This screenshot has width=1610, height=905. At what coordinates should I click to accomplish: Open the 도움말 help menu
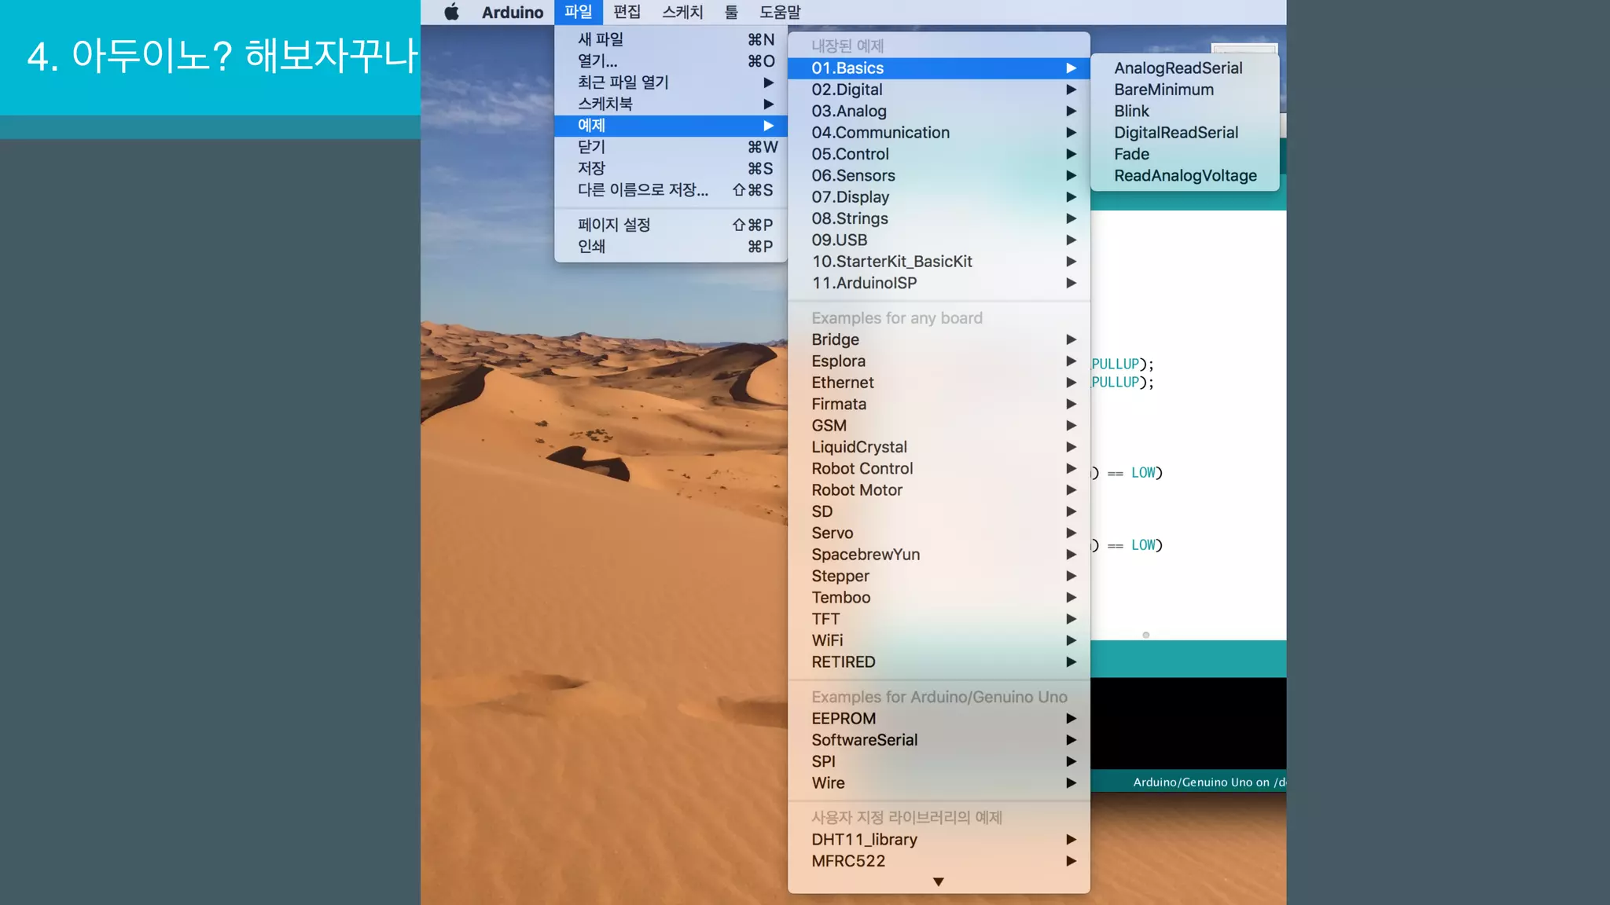click(780, 12)
